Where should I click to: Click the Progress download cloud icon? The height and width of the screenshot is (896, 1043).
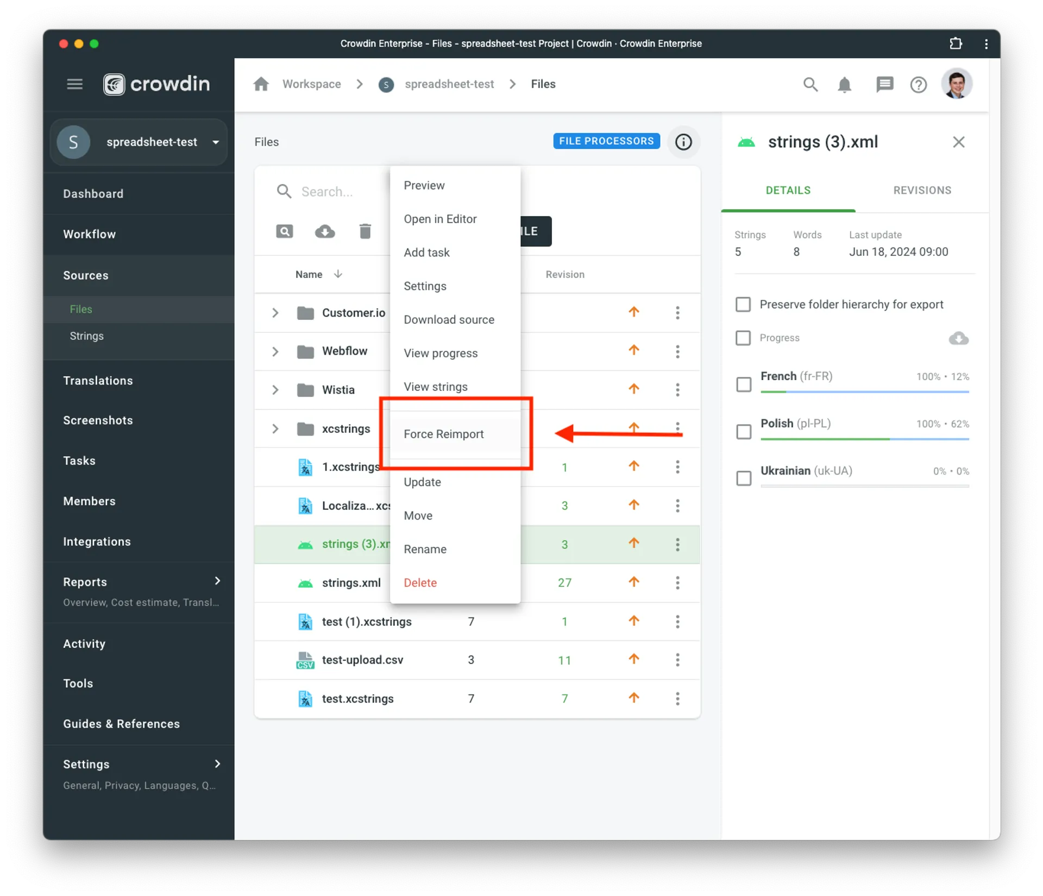[x=958, y=338]
